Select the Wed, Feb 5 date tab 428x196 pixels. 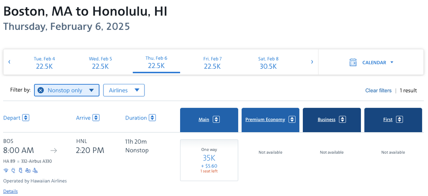(x=100, y=63)
